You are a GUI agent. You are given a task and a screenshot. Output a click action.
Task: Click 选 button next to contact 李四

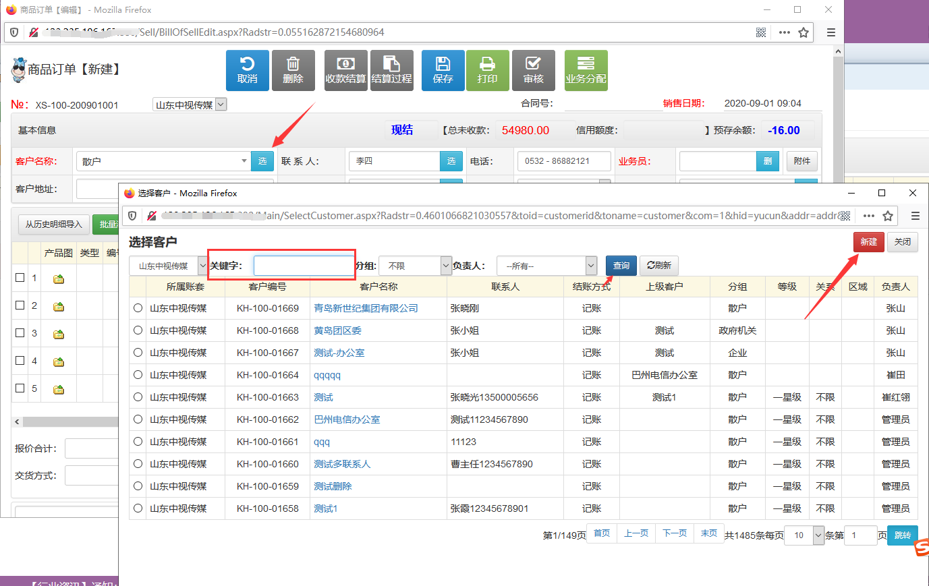point(451,161)
